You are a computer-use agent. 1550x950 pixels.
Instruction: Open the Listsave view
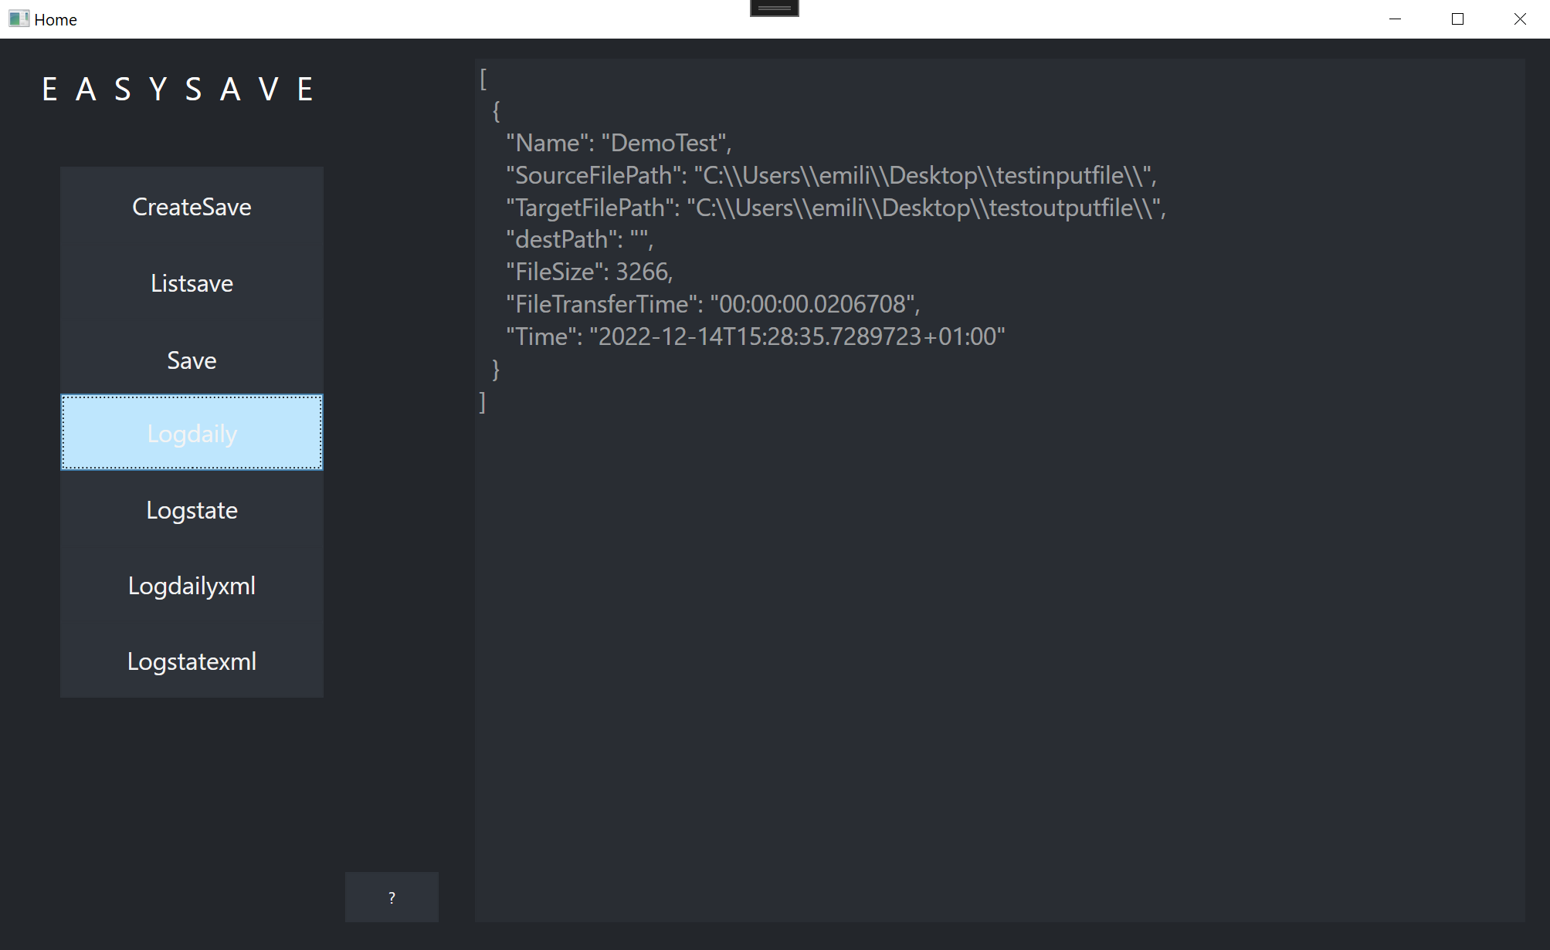pyautogui.click(x=191, y=282)
